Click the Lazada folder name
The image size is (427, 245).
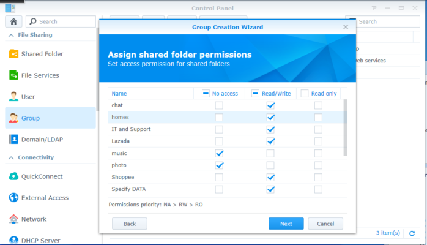[x=121, y=141]
